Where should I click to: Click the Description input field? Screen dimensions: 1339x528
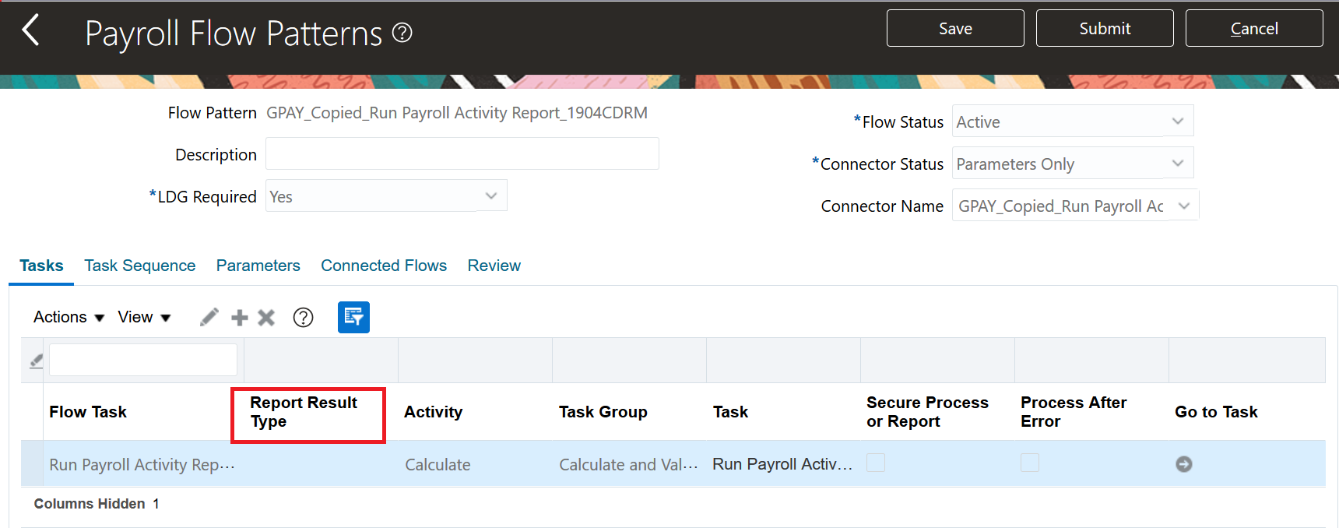click(462, 154)
